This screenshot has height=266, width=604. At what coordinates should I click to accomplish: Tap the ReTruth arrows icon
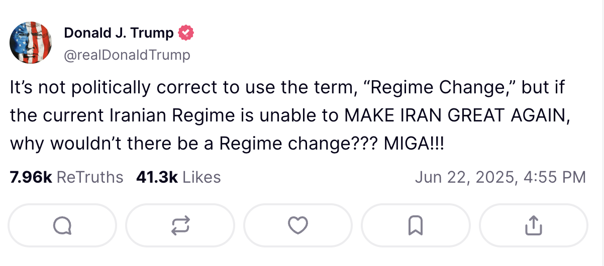(x=180, y=225)
